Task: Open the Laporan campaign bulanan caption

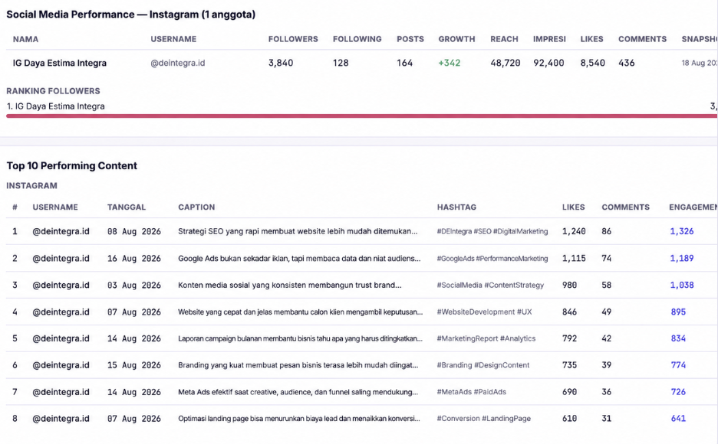Action: point(301,338)
